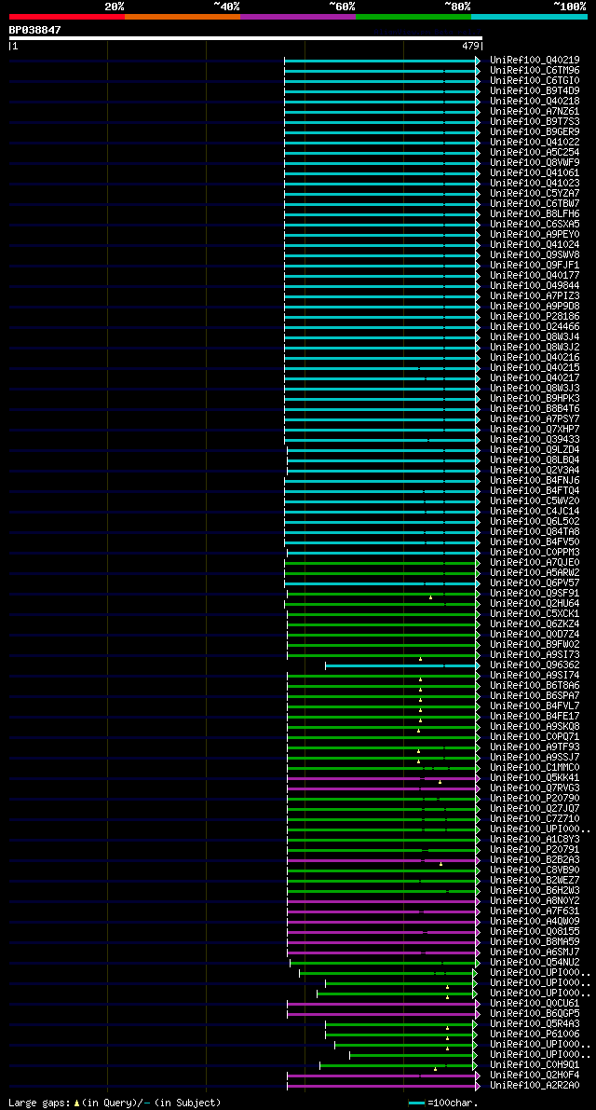Select the UniRef100_A8N0Y2 label

[535, 902]
